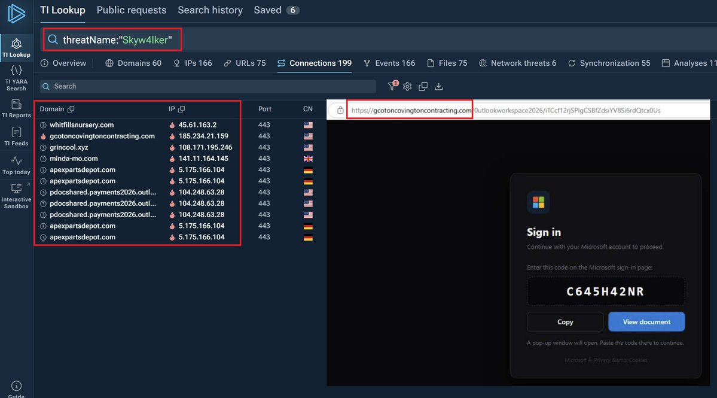
Task: Click the Microsoft logo on sign-in card
Action: coord(538,202)
